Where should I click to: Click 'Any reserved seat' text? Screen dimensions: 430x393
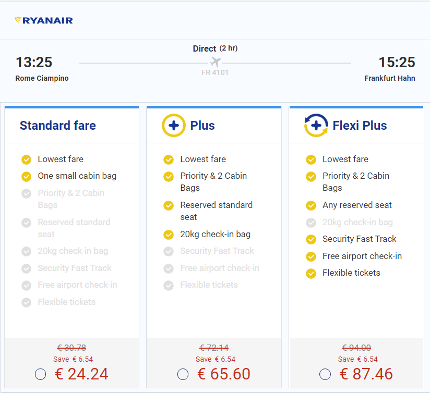pyautogui.click(x=357, y=205)
